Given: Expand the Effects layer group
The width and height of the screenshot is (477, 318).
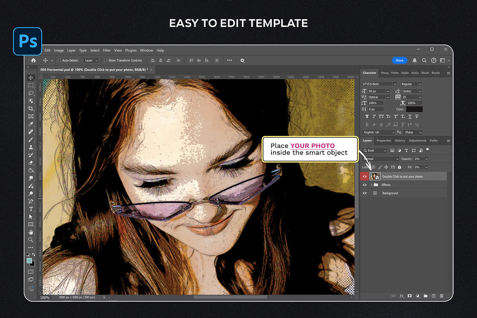Looking at the screenshot, I should 371,185.
